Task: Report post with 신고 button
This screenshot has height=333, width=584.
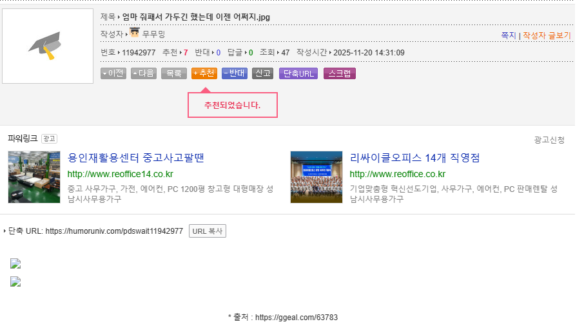Action: pyautogui.click(x=262, y=73)
